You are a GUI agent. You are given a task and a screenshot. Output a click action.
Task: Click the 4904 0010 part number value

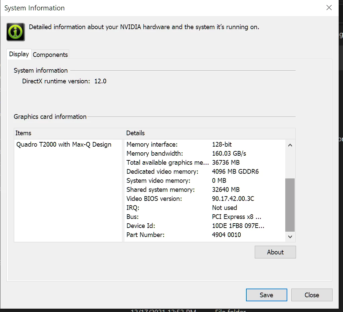[227, 235]
